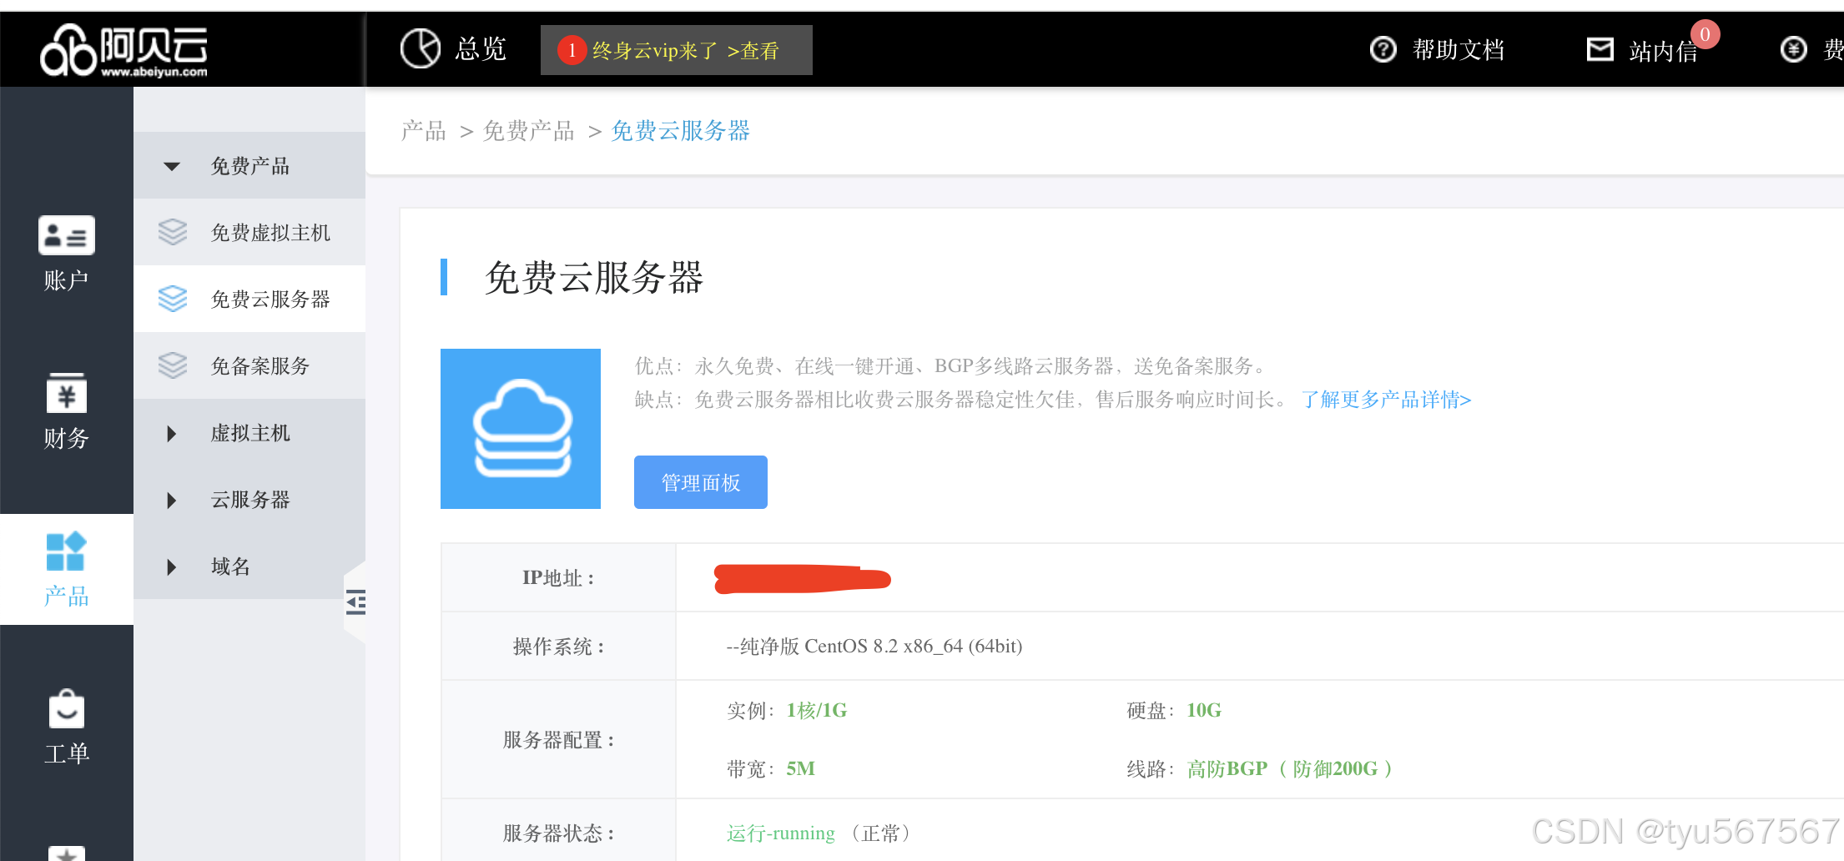
Task: Click 产品 in the breadcrumb
Action: pos(424,131)
